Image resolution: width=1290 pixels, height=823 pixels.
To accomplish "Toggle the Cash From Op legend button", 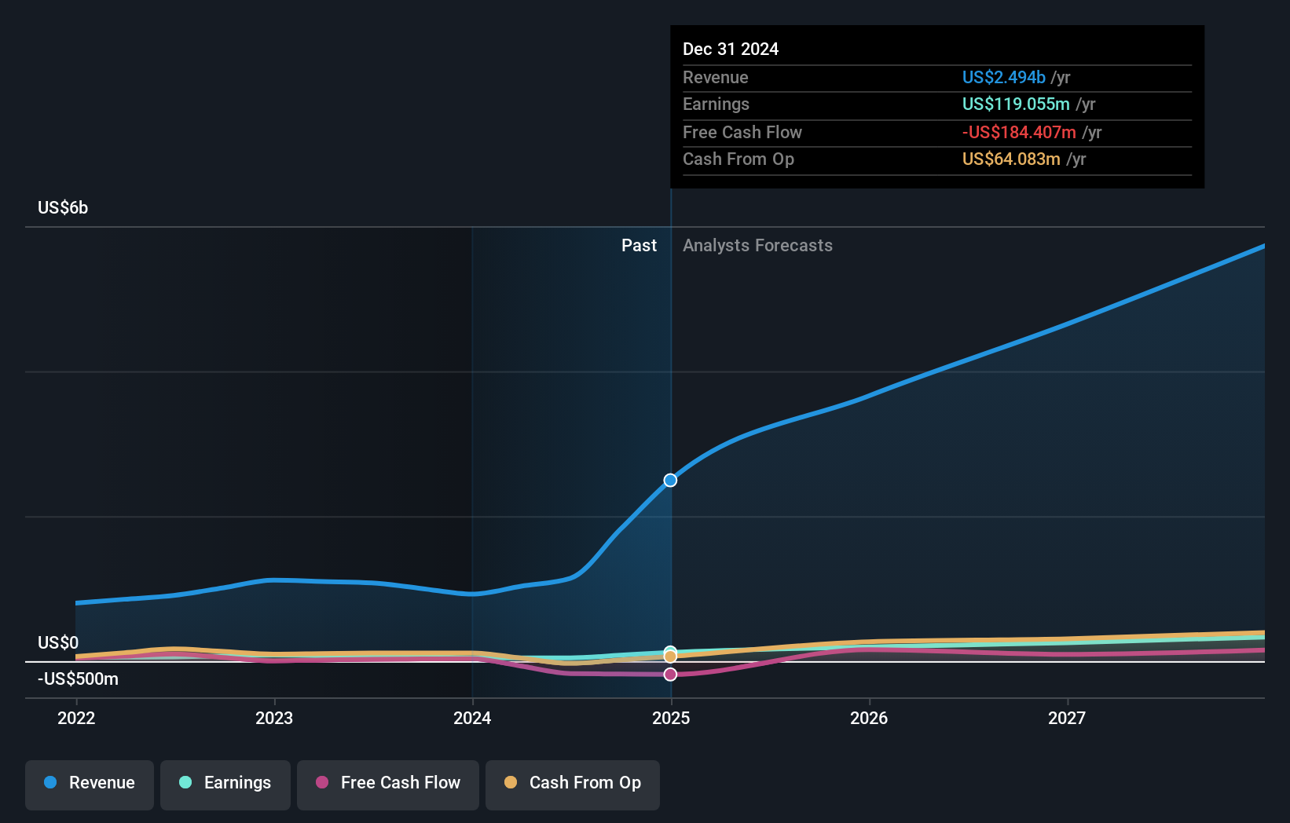I will [x=573, y=785].
